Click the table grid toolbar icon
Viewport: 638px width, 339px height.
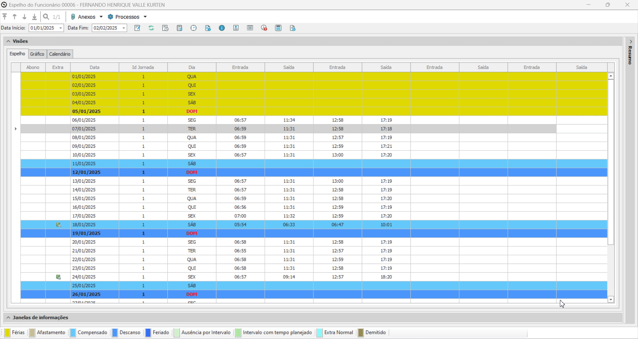pyautogui.click(x=250, y=28)
